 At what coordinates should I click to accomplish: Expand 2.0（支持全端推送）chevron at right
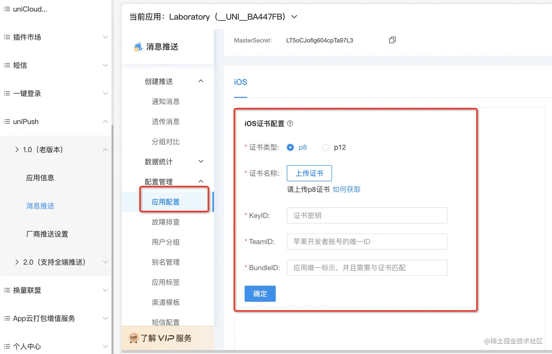106,262
